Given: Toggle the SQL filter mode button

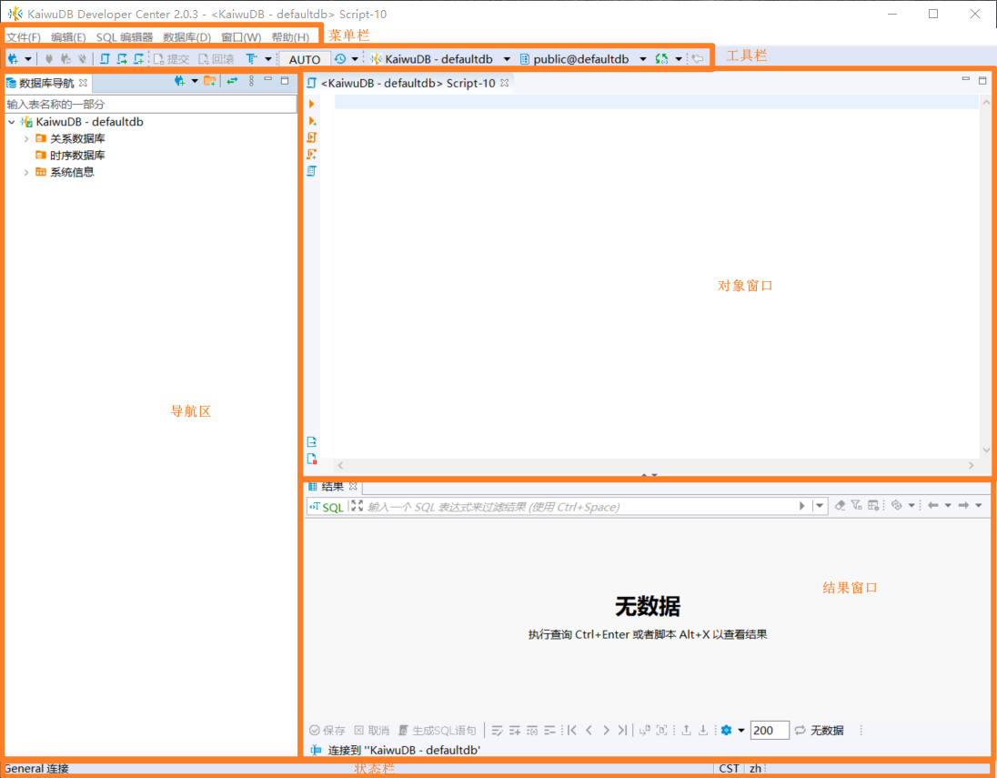Looking at the screenshot, I should [x=327, y=507].
